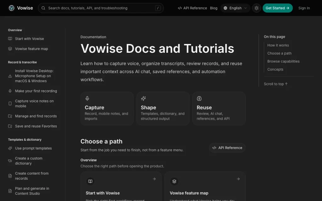Open the Capture card

coord(107,108)
